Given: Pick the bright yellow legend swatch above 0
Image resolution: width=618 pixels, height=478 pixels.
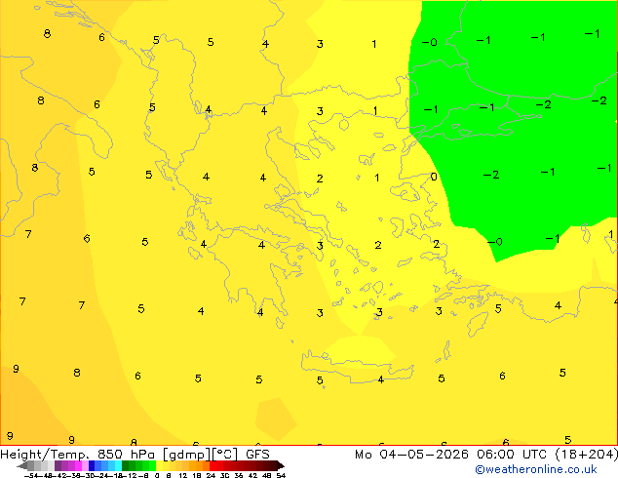Looking at the screenshot, I should 159,465.
